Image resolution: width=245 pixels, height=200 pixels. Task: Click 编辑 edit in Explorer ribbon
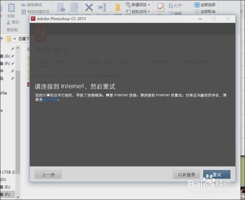click(x=175, y=13)
